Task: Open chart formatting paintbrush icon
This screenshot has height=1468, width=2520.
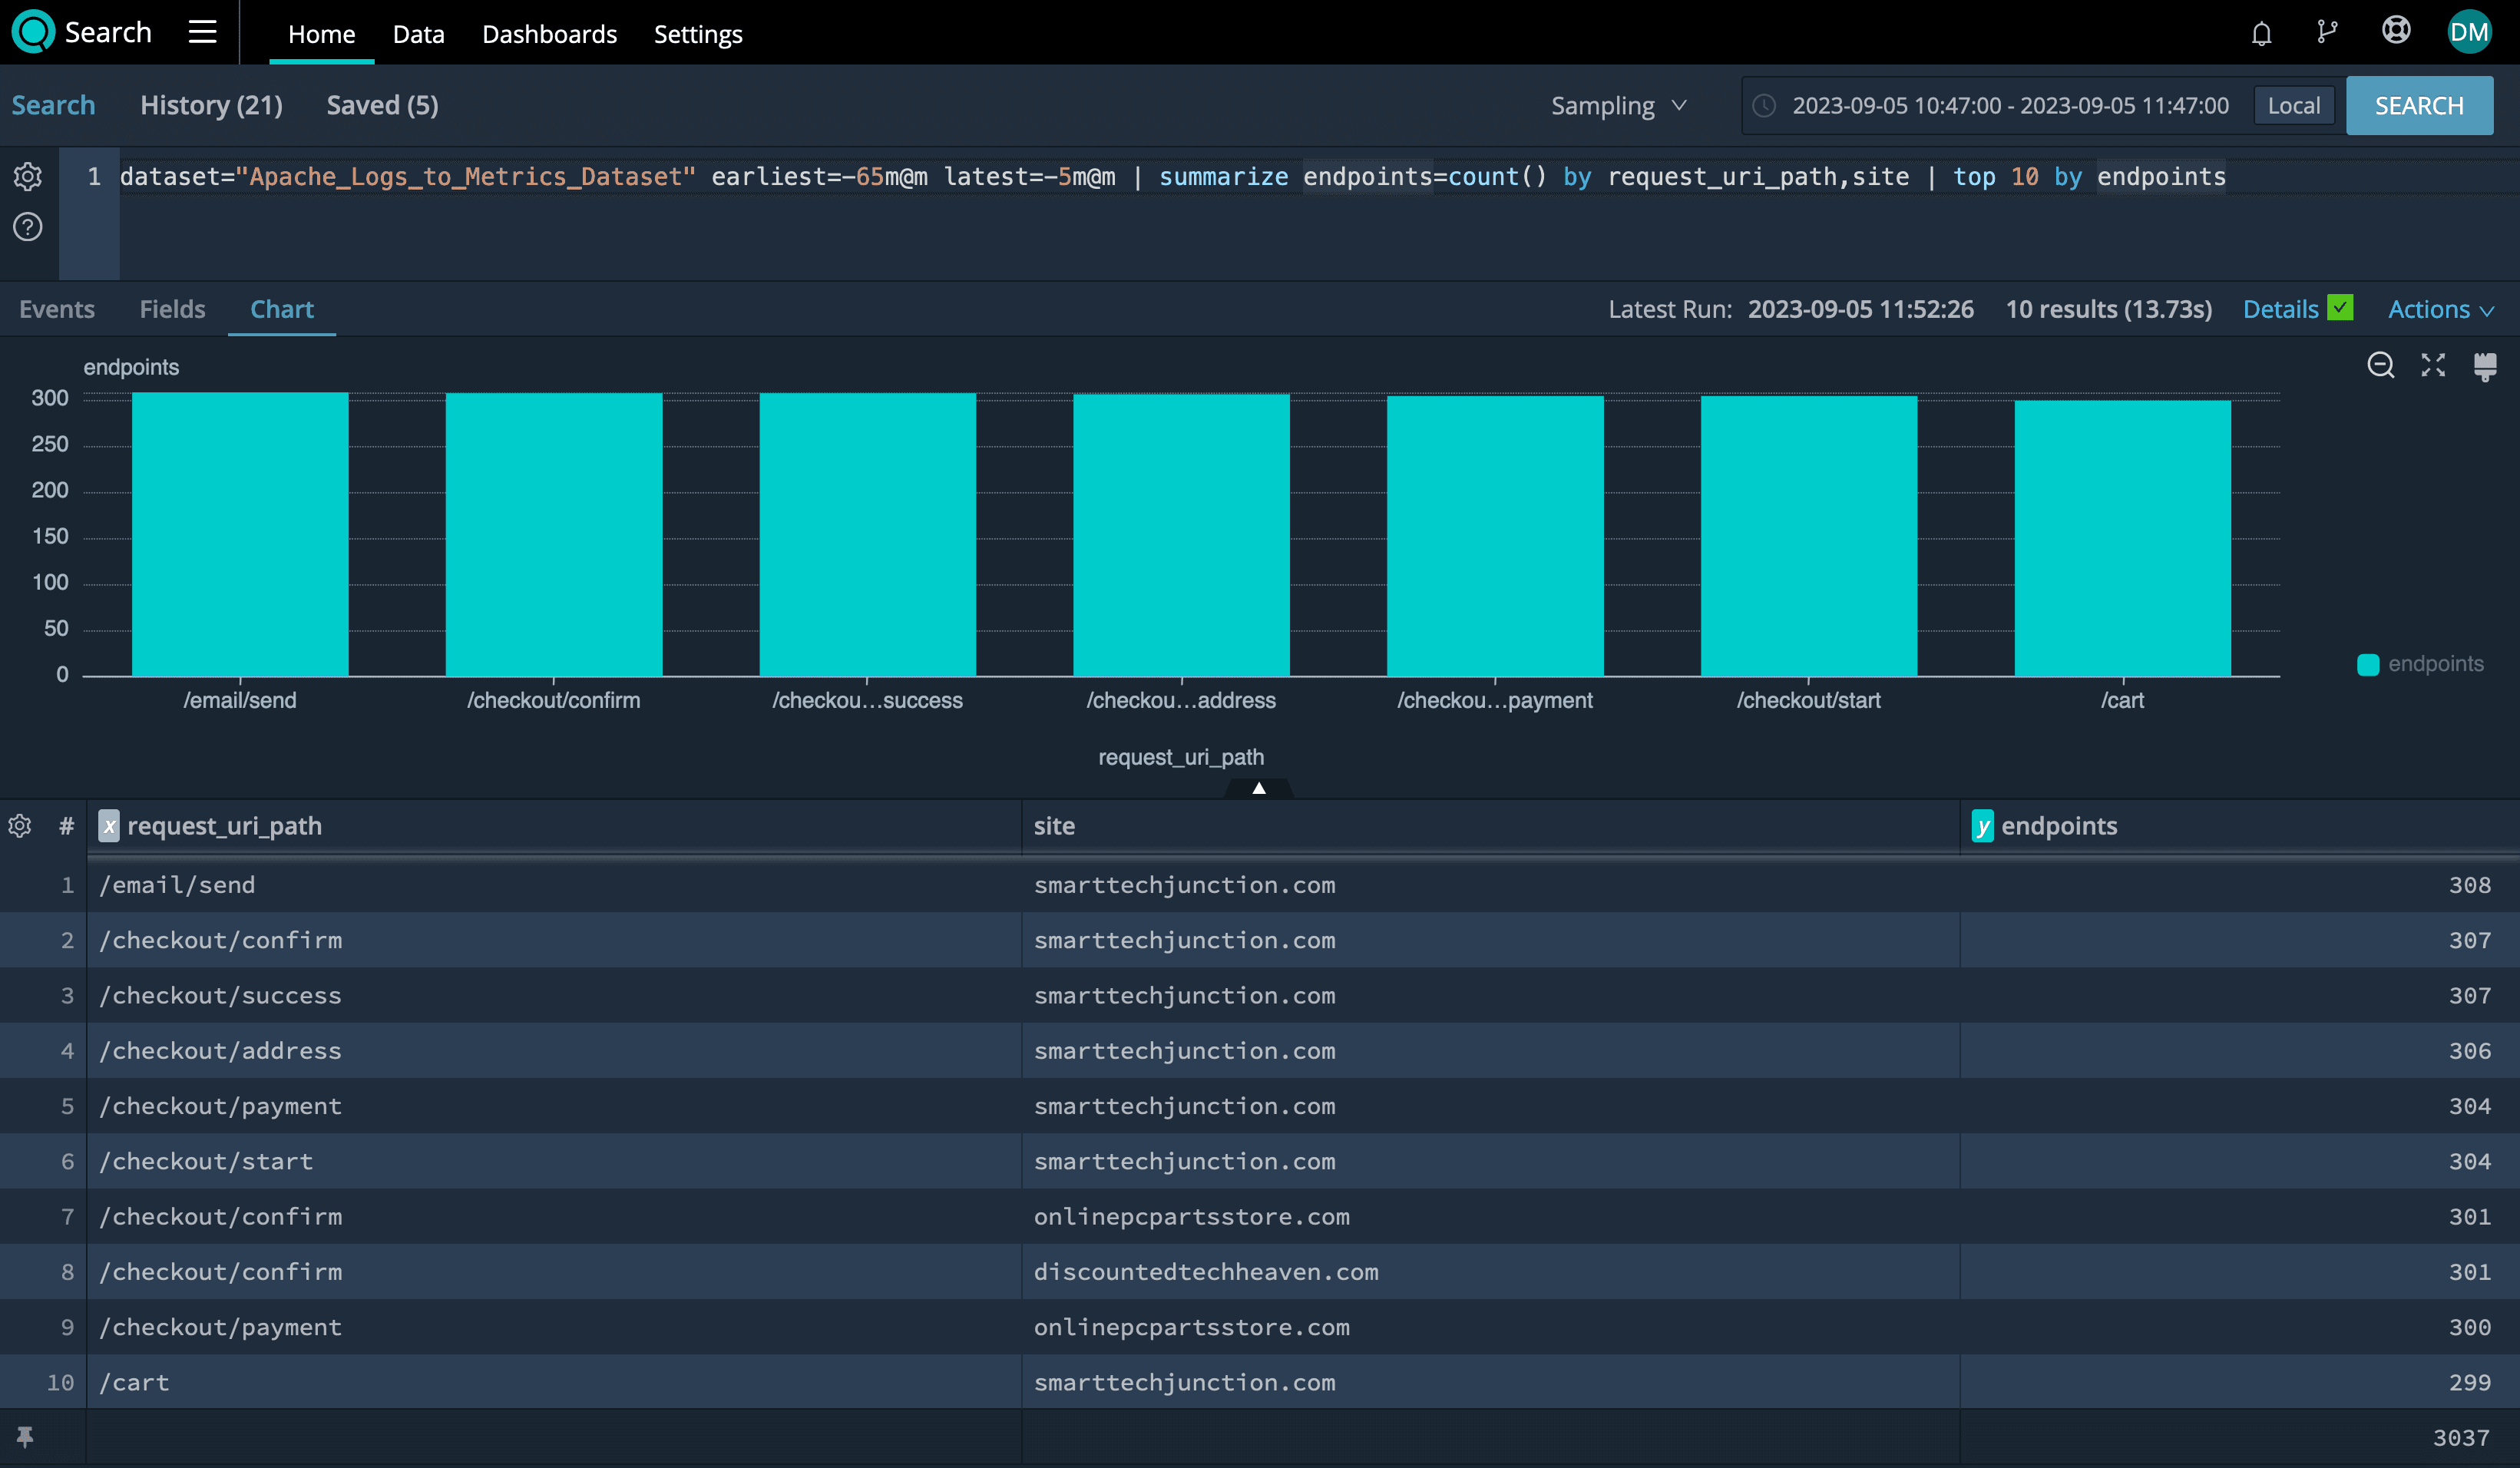Action: click(x=2484, y=366)
